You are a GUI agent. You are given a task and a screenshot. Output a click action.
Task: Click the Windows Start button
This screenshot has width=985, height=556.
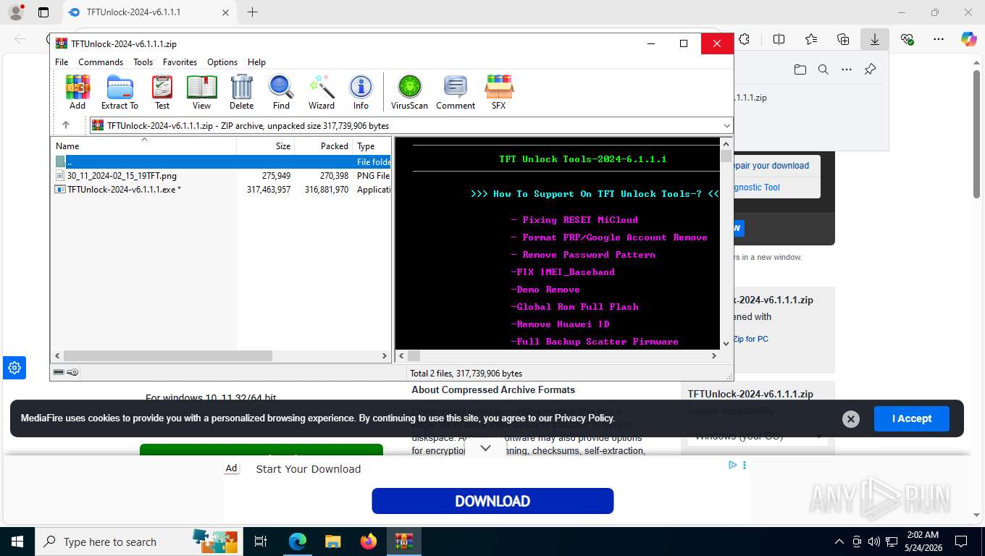point(17,542)
